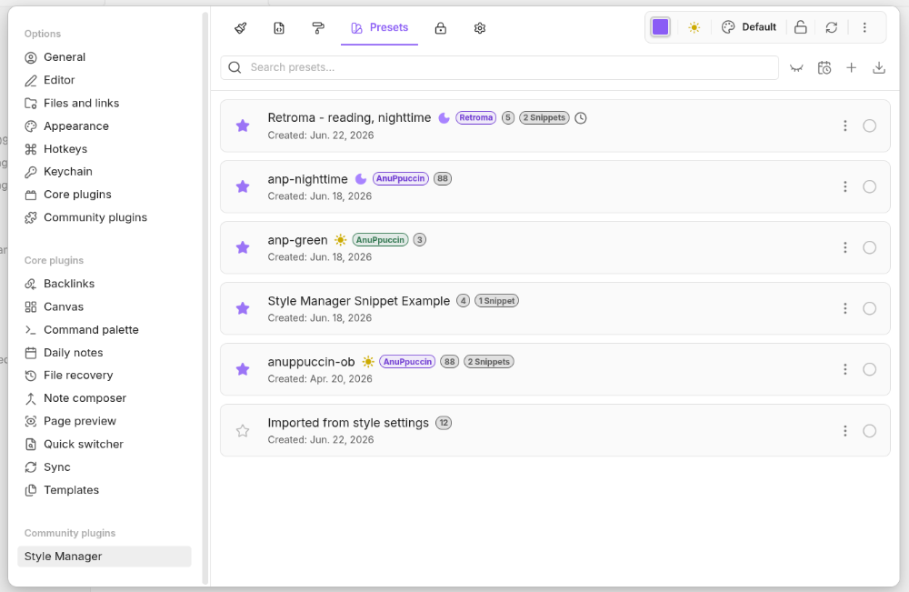Open the Default theme selector
Screen dimensions: 909x592
coord(749,27)
